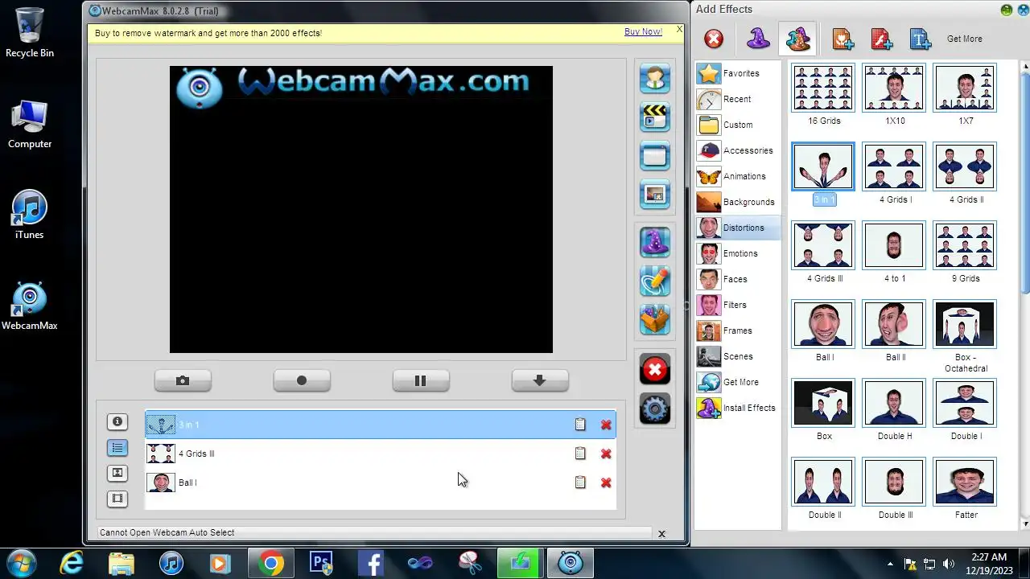The height and width of the screenshot is (579, 1030).
Task: Click the Buy Now! link
Action: tap(643, 31)
